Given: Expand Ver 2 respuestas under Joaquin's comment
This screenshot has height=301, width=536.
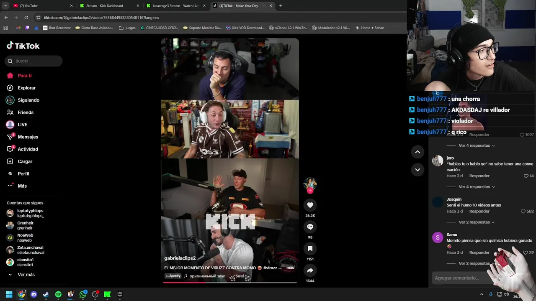Looking at the screenshot, I should coord(477,222).
